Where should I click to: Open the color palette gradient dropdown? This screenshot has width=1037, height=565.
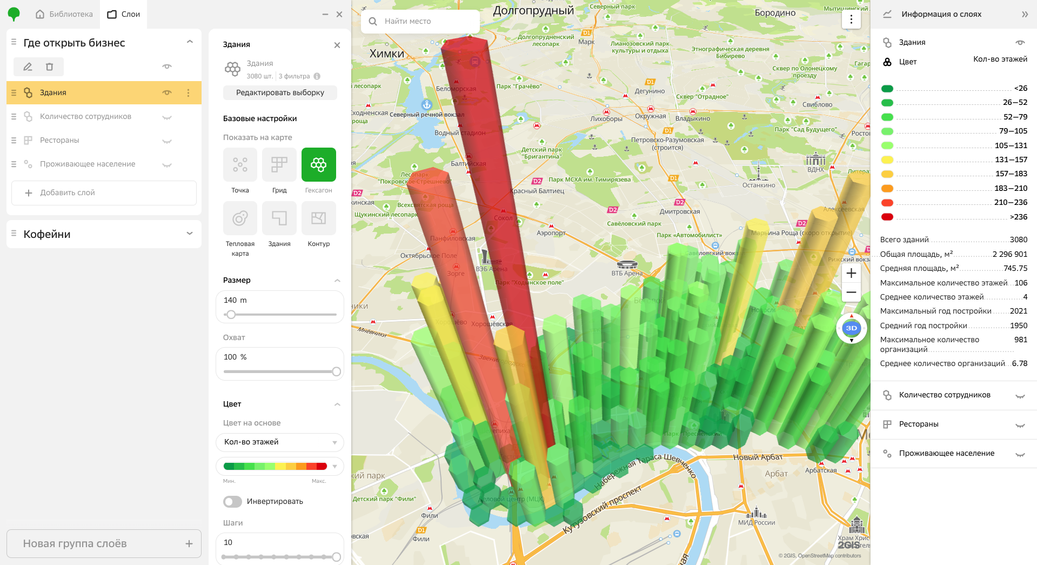[279, 466]
